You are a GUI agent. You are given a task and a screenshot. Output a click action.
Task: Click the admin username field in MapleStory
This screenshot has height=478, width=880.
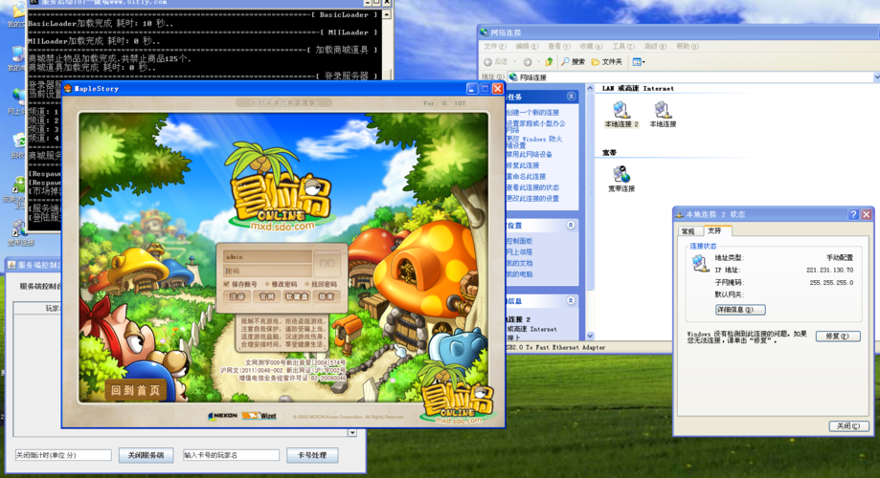click(x=267, y=256)
